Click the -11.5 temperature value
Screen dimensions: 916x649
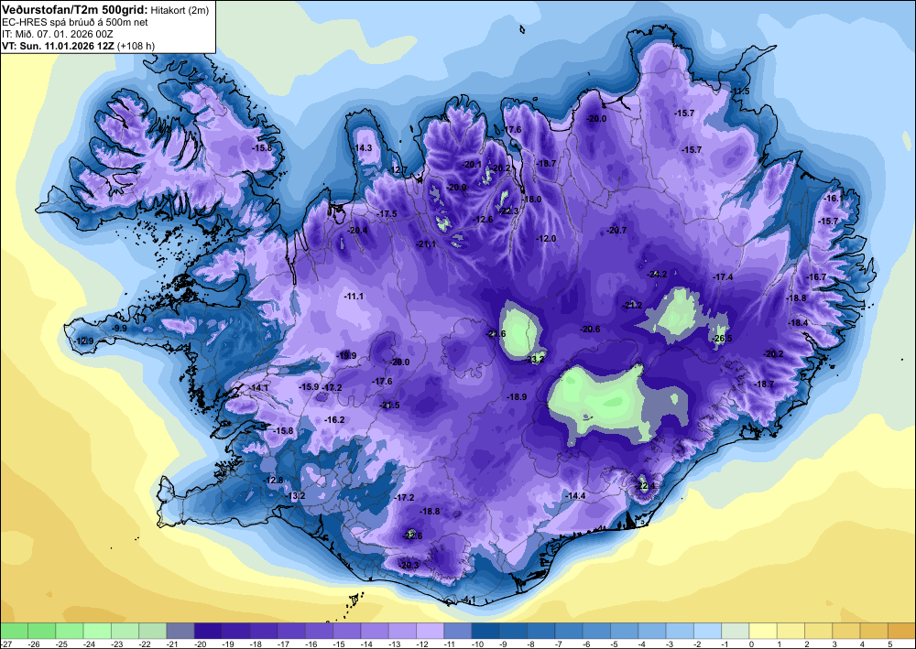pyautogui.click(x=739, y=92)
